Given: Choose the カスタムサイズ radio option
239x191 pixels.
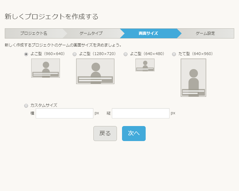Looking at the screenshot, I should pos(26,106).
